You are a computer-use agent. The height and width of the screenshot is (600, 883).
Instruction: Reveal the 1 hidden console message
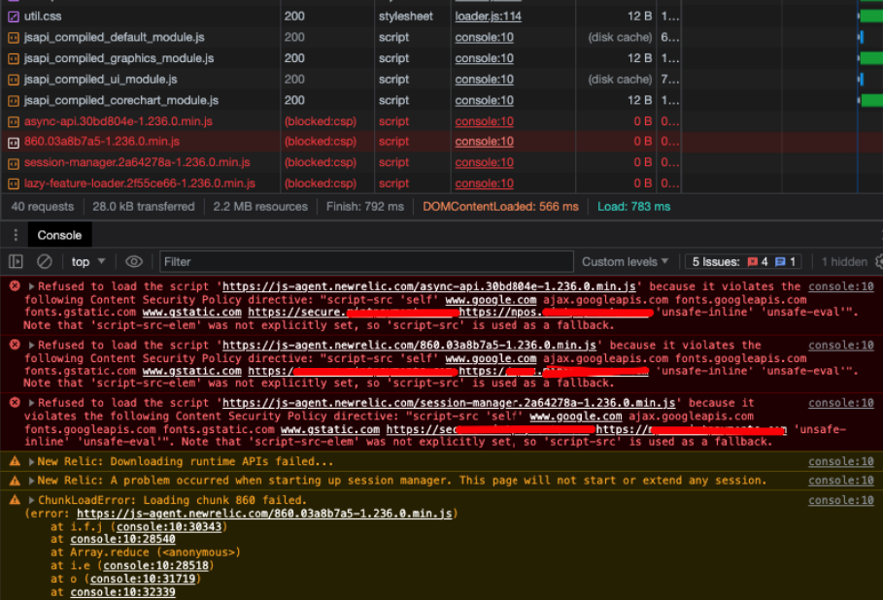844,261
